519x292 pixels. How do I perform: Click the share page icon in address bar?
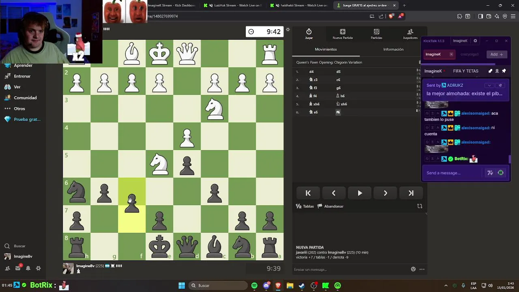[381, 16]
